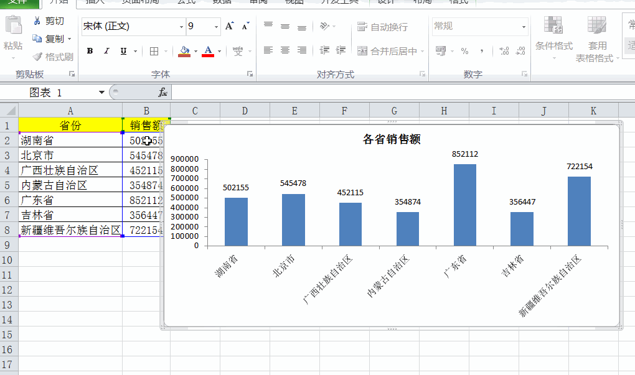Open alignment group dialog launcher
635x375 pixels.
click(x=422, y=74)
